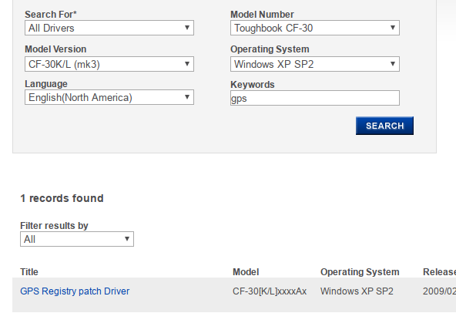
Task: Open the Model Number dropdown
Action: click(315, 28)
